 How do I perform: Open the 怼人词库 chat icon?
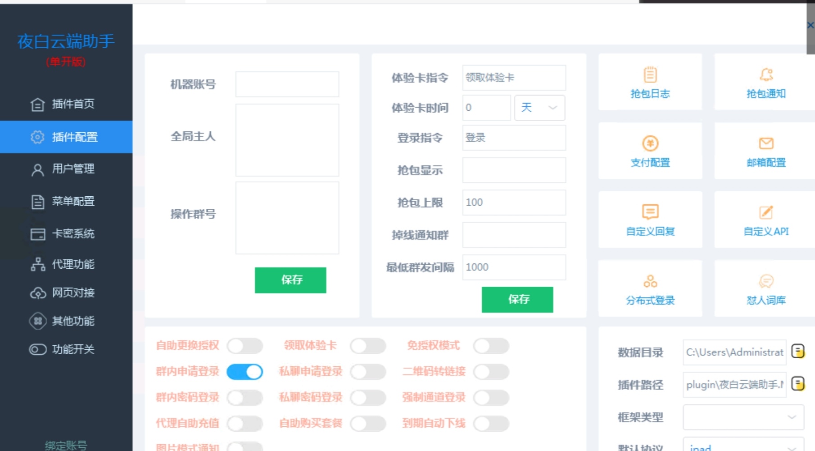click(766, 281)
